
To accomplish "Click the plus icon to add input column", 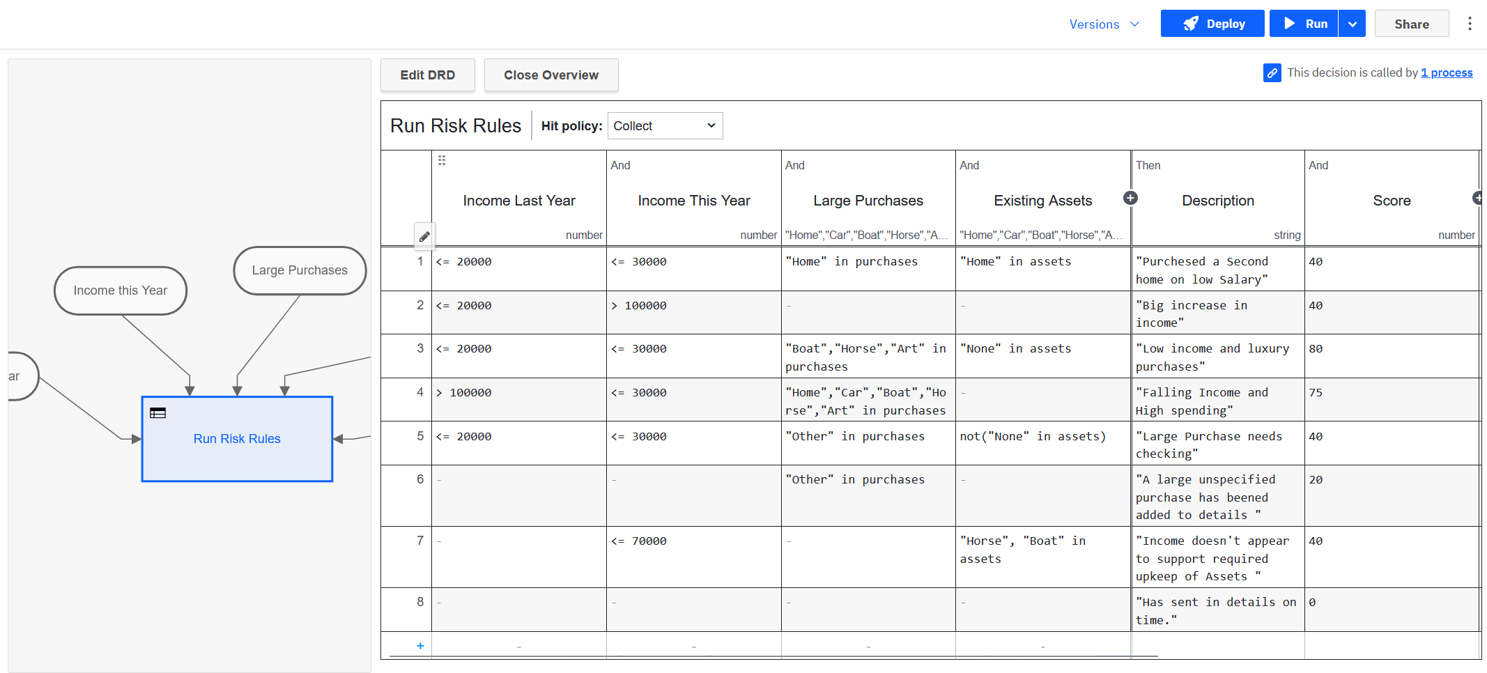I will tap(1130, 199).
